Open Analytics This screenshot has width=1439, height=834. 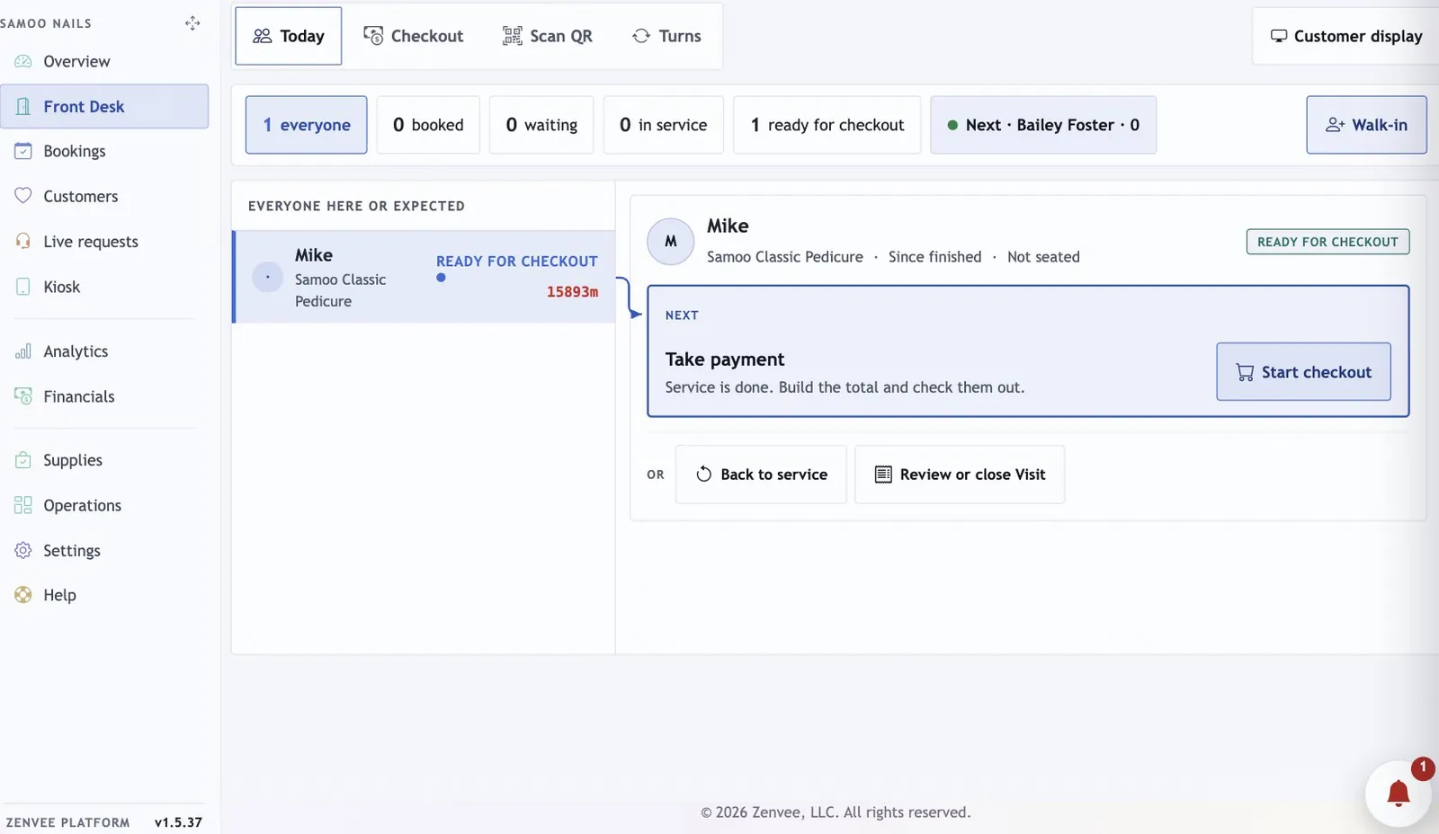[x=104, y=351]
